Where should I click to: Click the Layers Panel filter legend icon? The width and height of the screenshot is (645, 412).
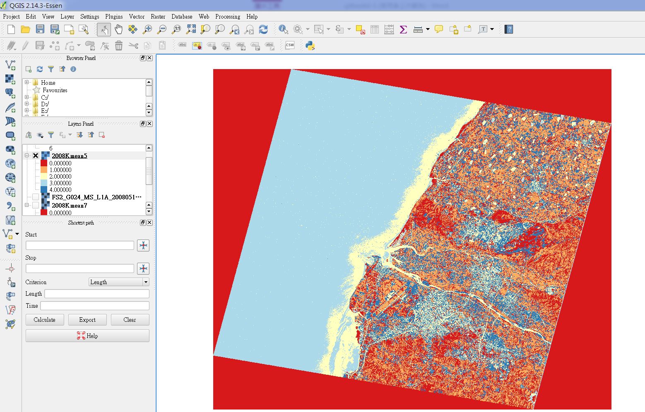(x=51, y=135)
